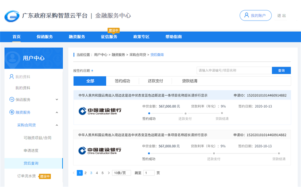
Task: Open 我的资料 sub-item in sidebar
Action: 23,88
